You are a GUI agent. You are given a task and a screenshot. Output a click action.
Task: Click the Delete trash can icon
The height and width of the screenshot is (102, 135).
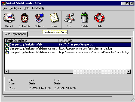[84, 18]
